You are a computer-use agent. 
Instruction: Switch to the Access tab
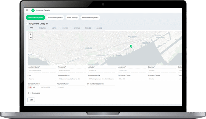(99, 28)
